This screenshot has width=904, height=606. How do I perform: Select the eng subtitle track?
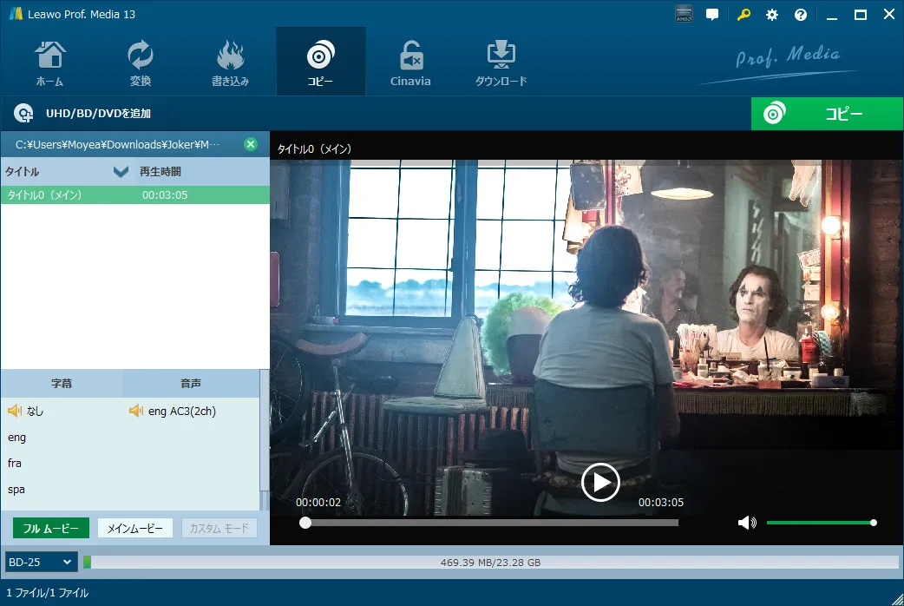pos(16,438)
